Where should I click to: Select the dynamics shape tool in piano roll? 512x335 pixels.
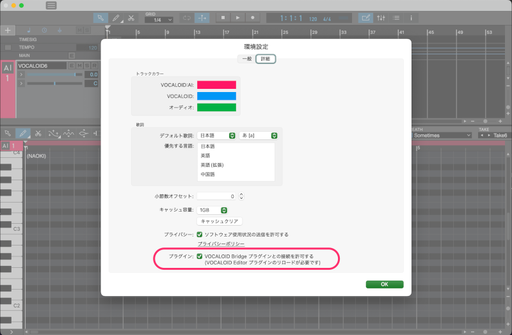tap(84, 133)
